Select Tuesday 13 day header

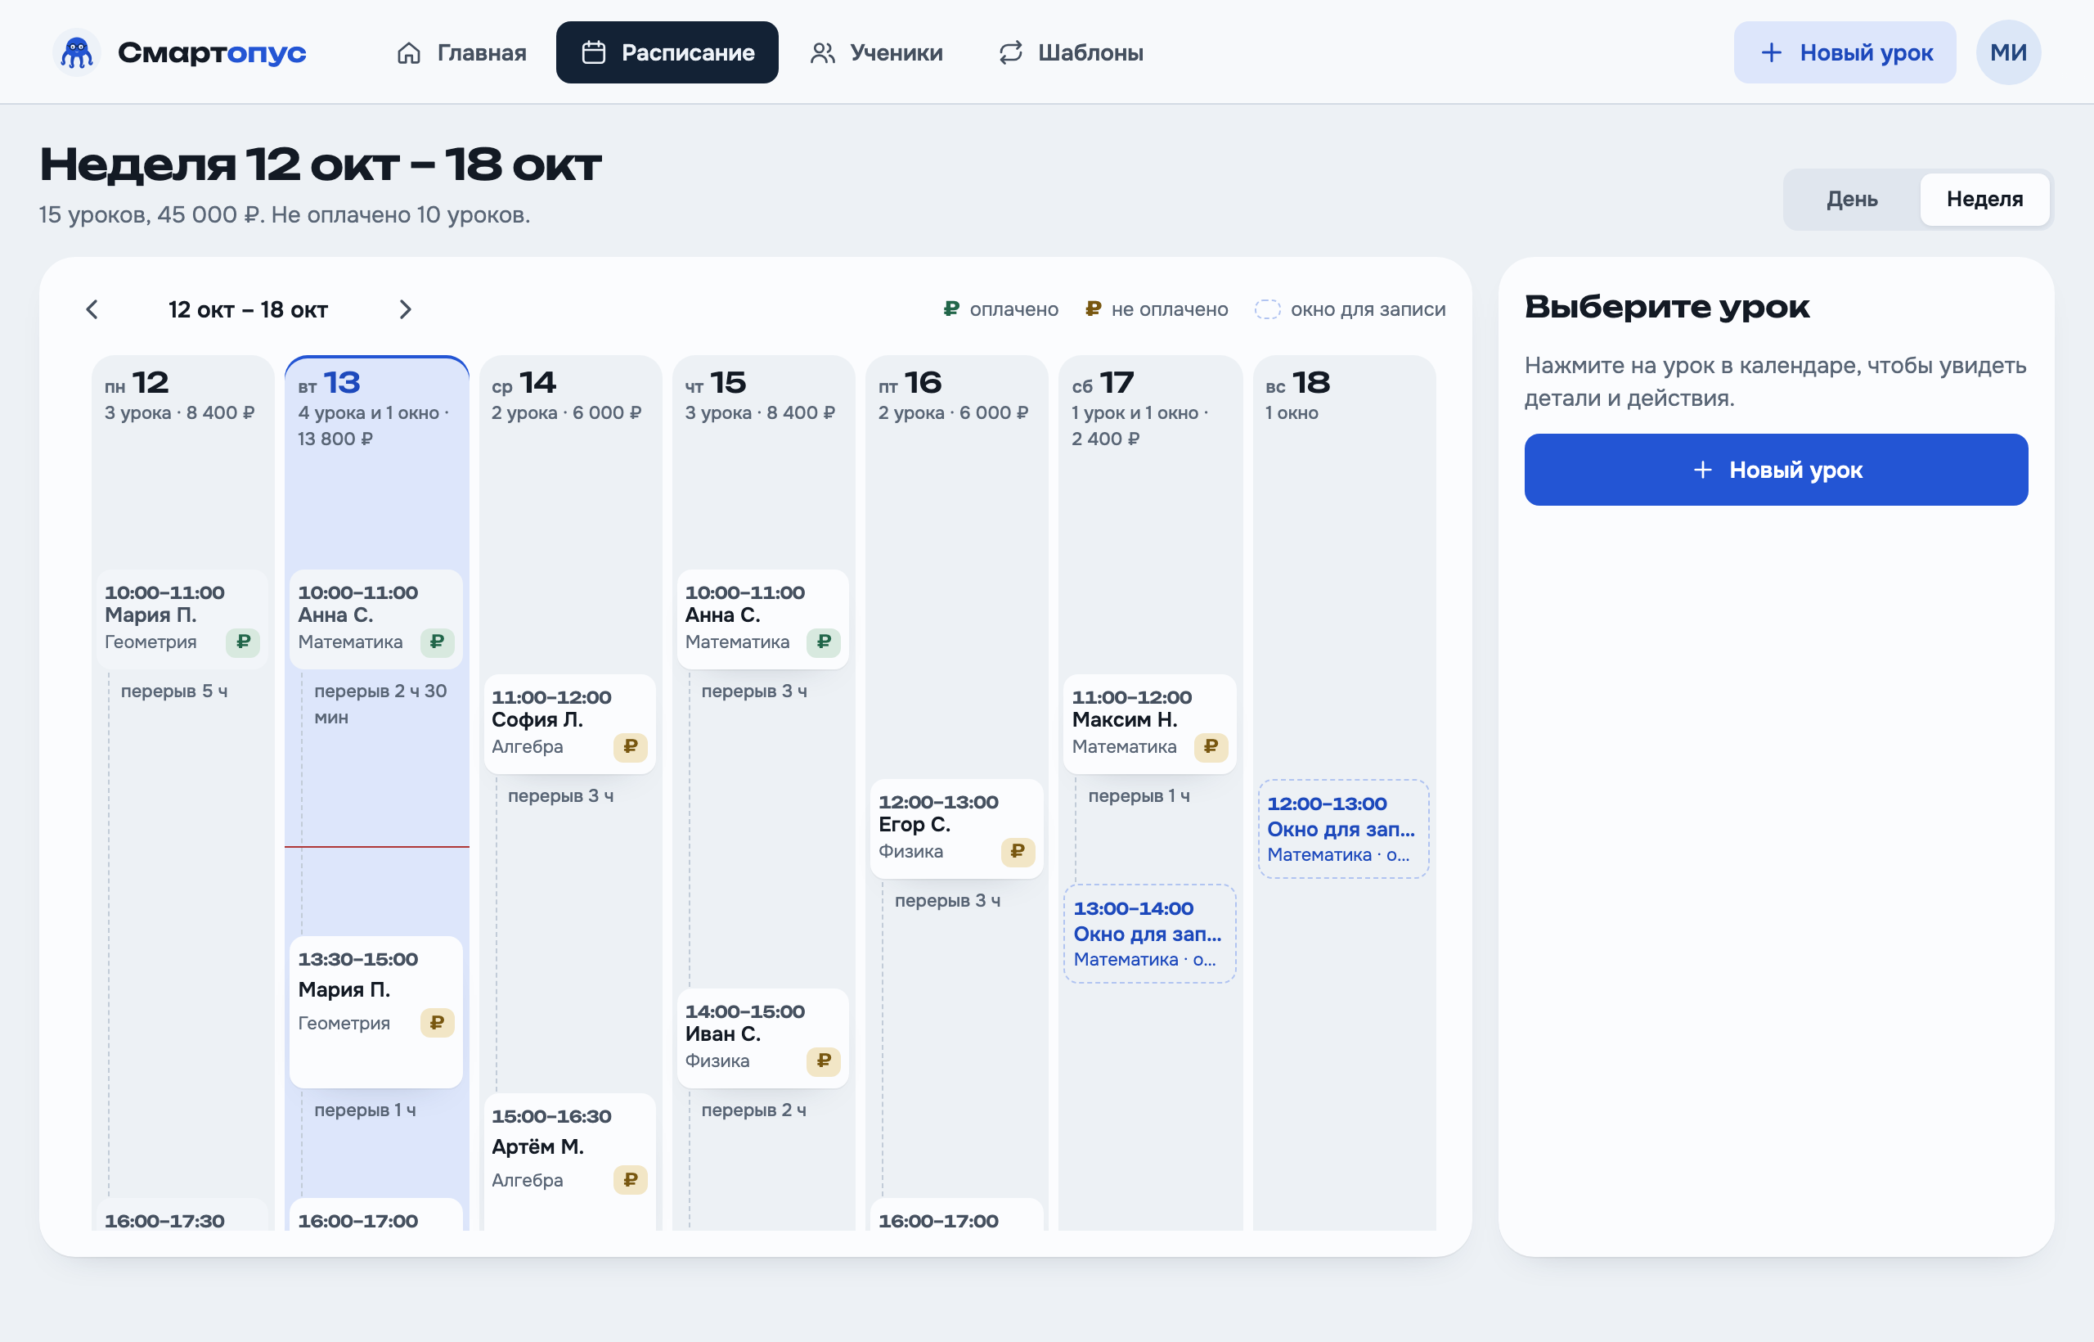click(x=376, y=410)
